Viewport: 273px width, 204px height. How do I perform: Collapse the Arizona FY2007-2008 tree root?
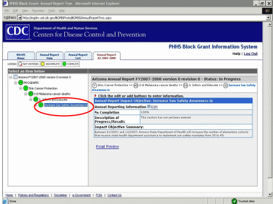[11, 77]
